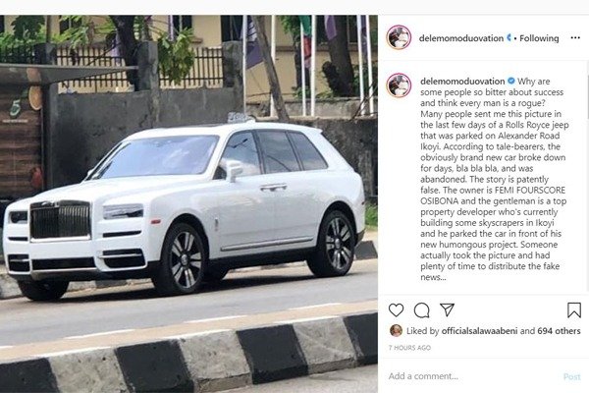Like the post with the heart icon

(x=396, y=310)
